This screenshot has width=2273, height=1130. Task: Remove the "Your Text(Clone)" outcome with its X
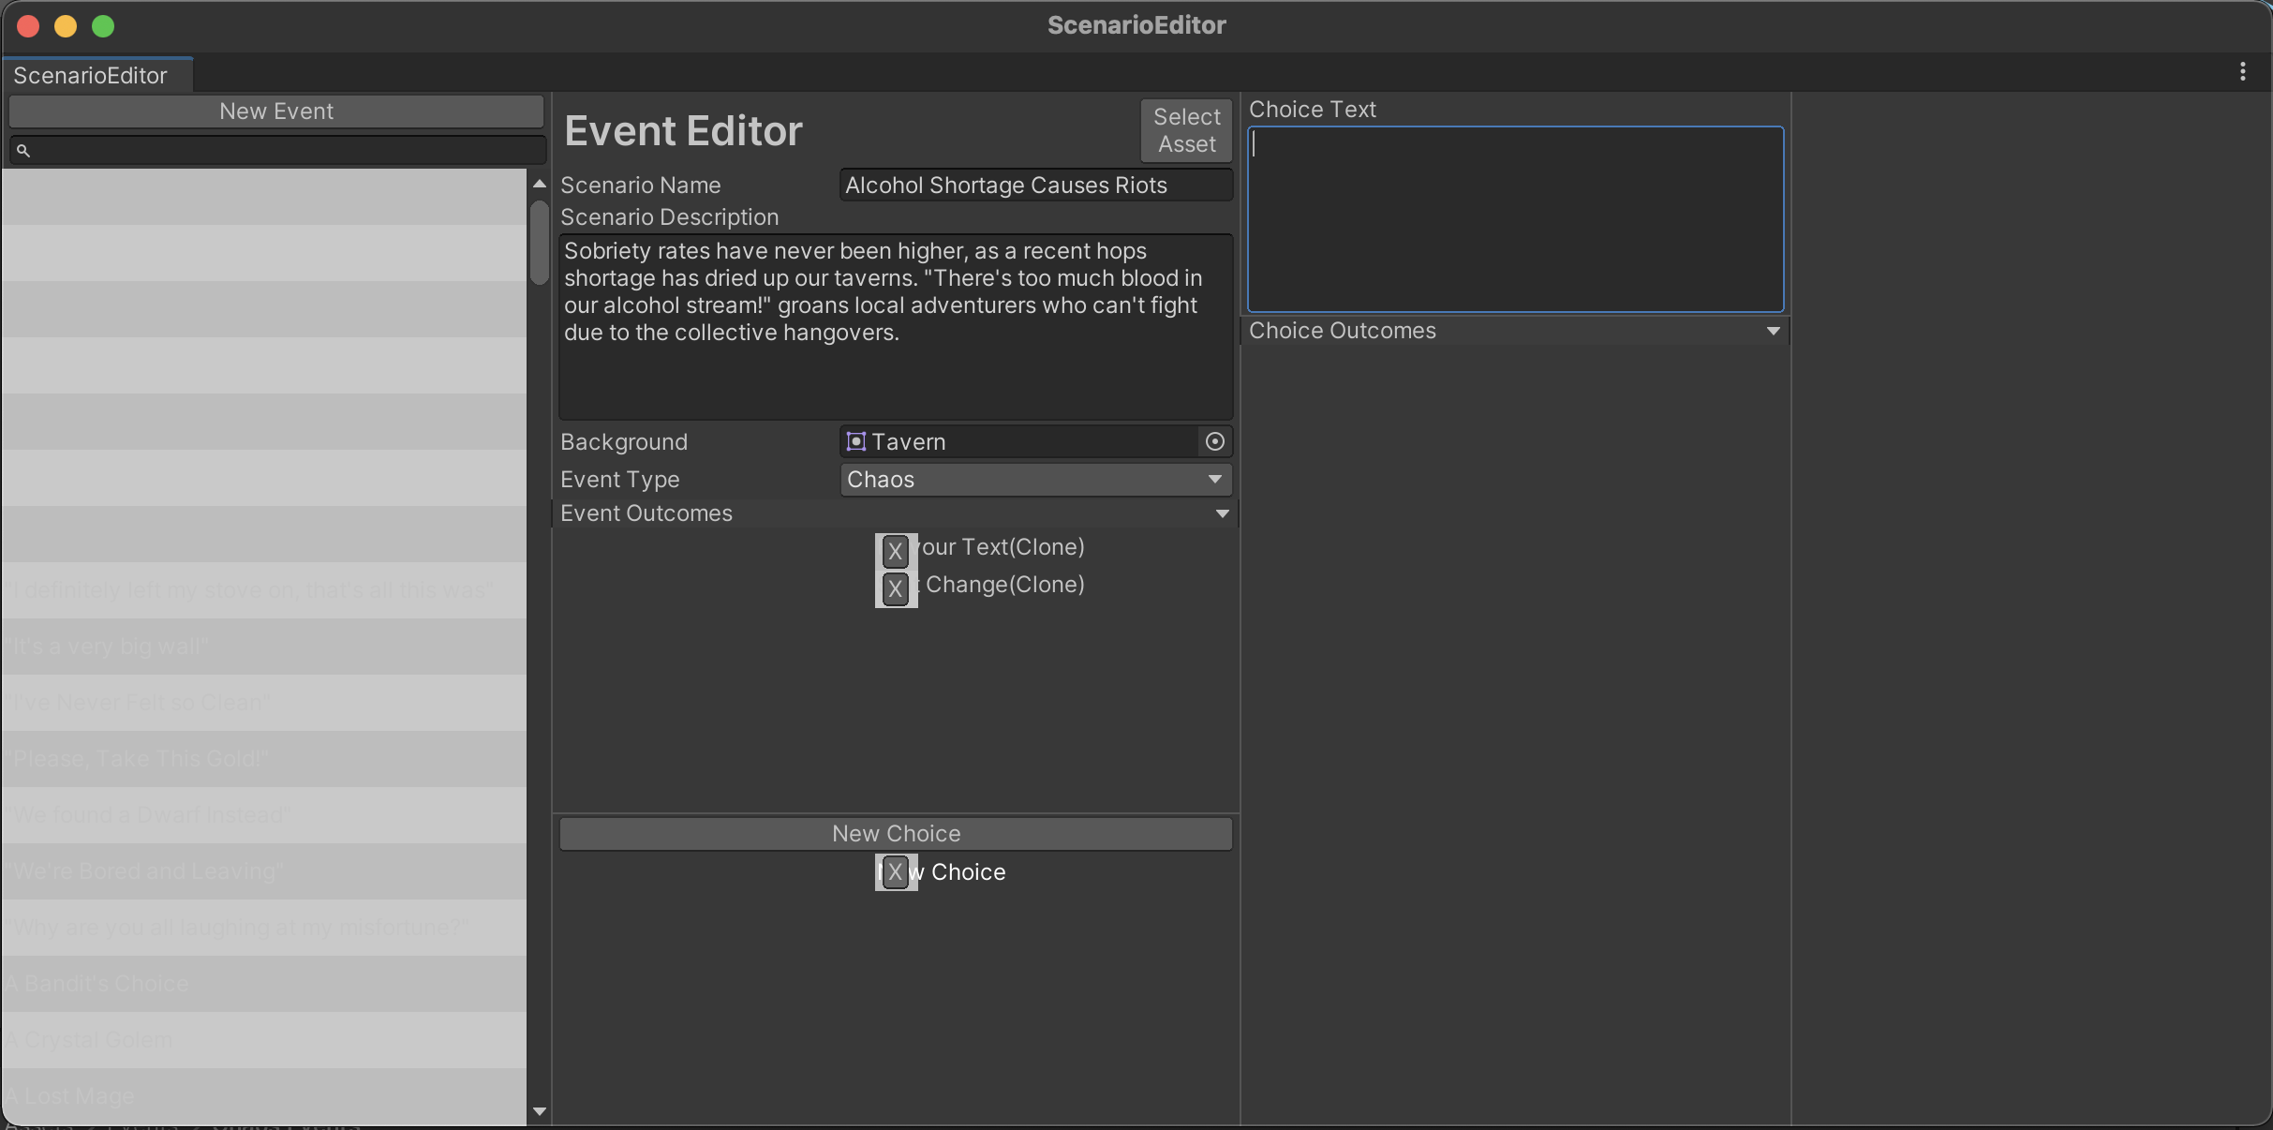895,550
